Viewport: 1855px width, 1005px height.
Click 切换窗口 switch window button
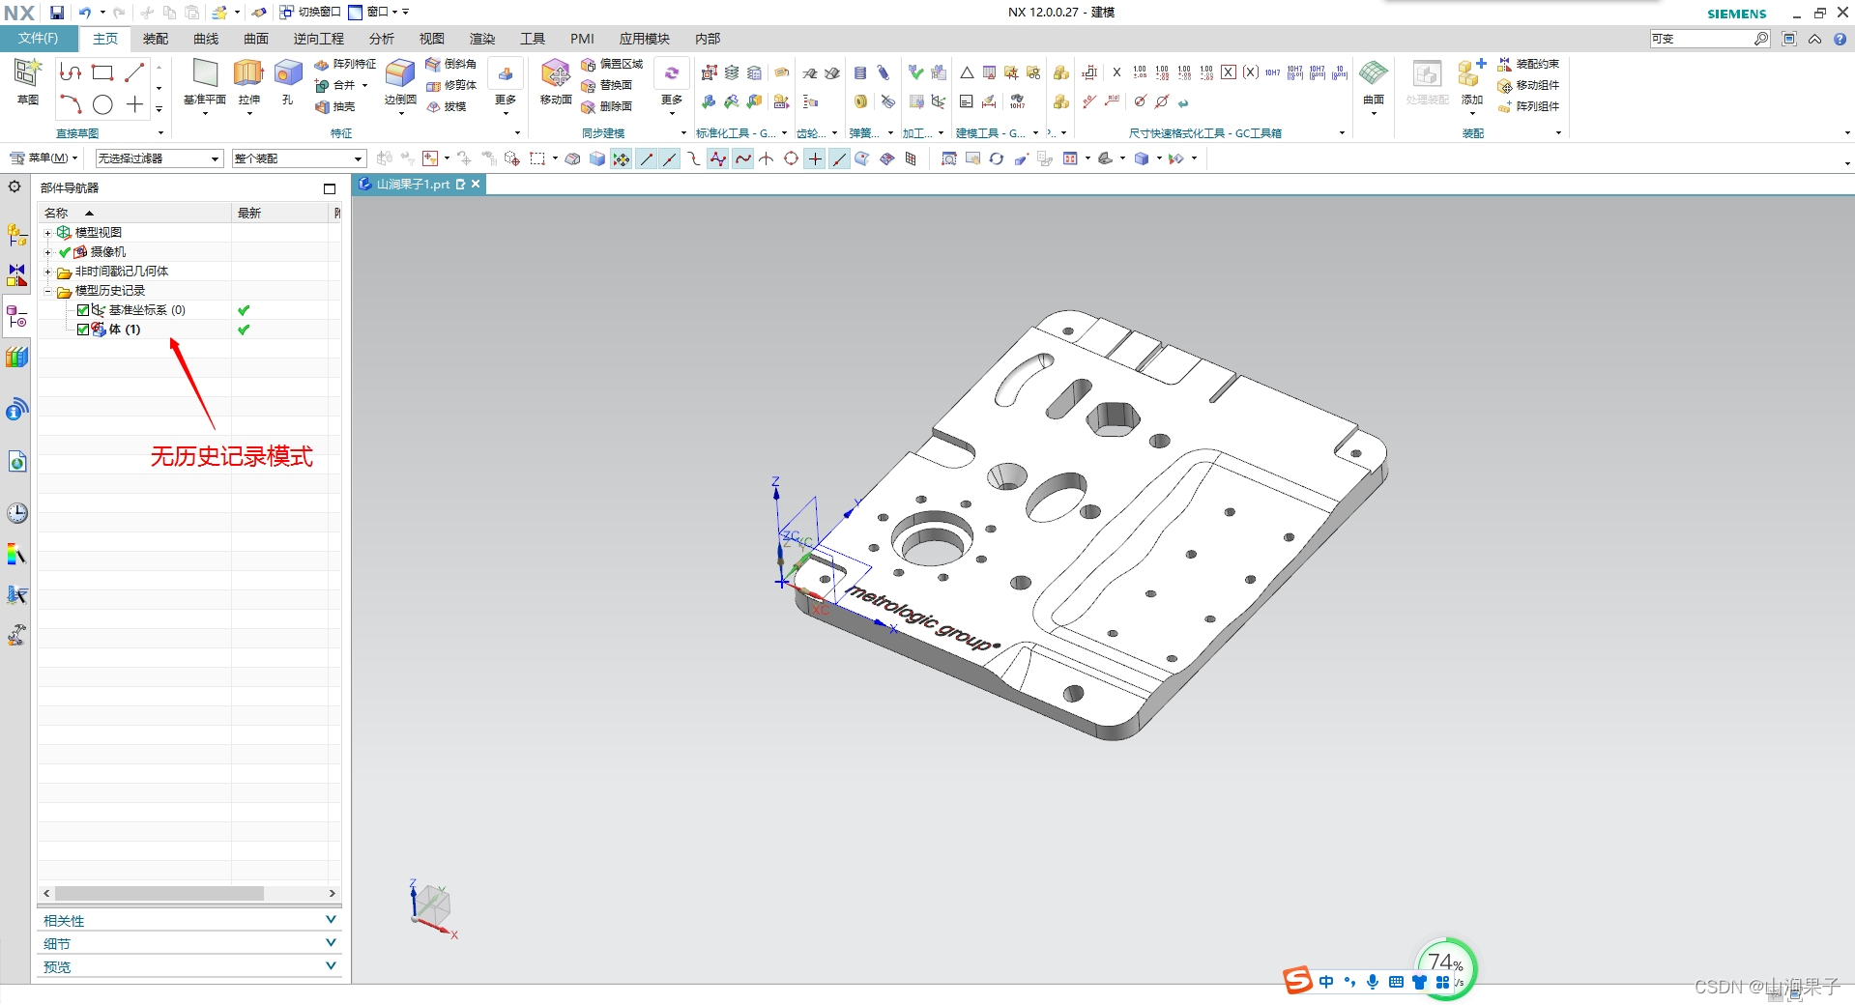coord(310,13)
